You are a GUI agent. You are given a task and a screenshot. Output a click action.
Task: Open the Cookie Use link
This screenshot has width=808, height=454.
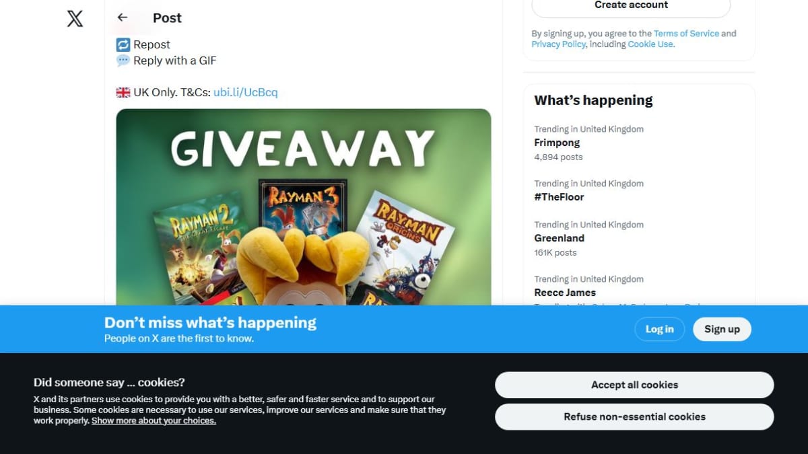(650, 44)
